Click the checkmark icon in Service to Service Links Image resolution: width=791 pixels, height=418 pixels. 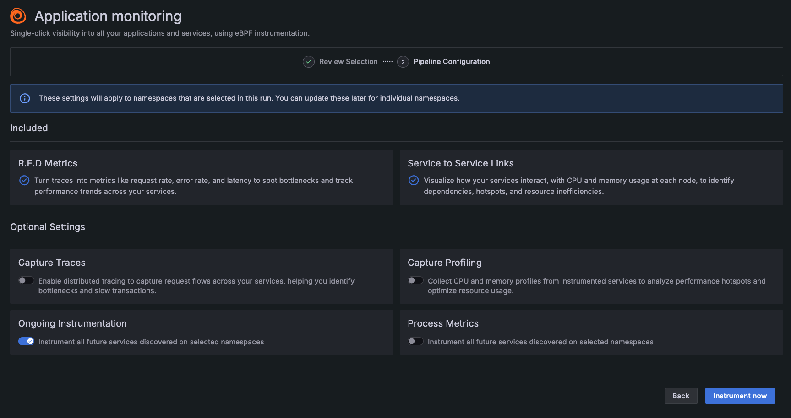(414, 180)
